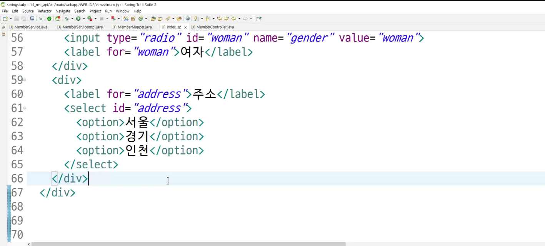This screenshot has height=246, width=545.
Task: Open the Refactor menu
Action: tap(45, 11)
